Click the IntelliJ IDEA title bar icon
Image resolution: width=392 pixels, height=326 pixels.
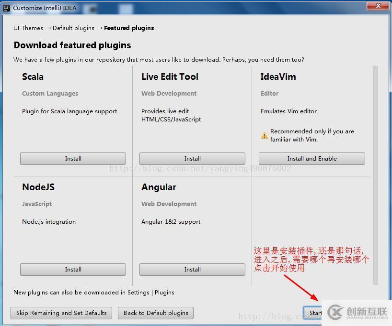(x=7, y=8)
